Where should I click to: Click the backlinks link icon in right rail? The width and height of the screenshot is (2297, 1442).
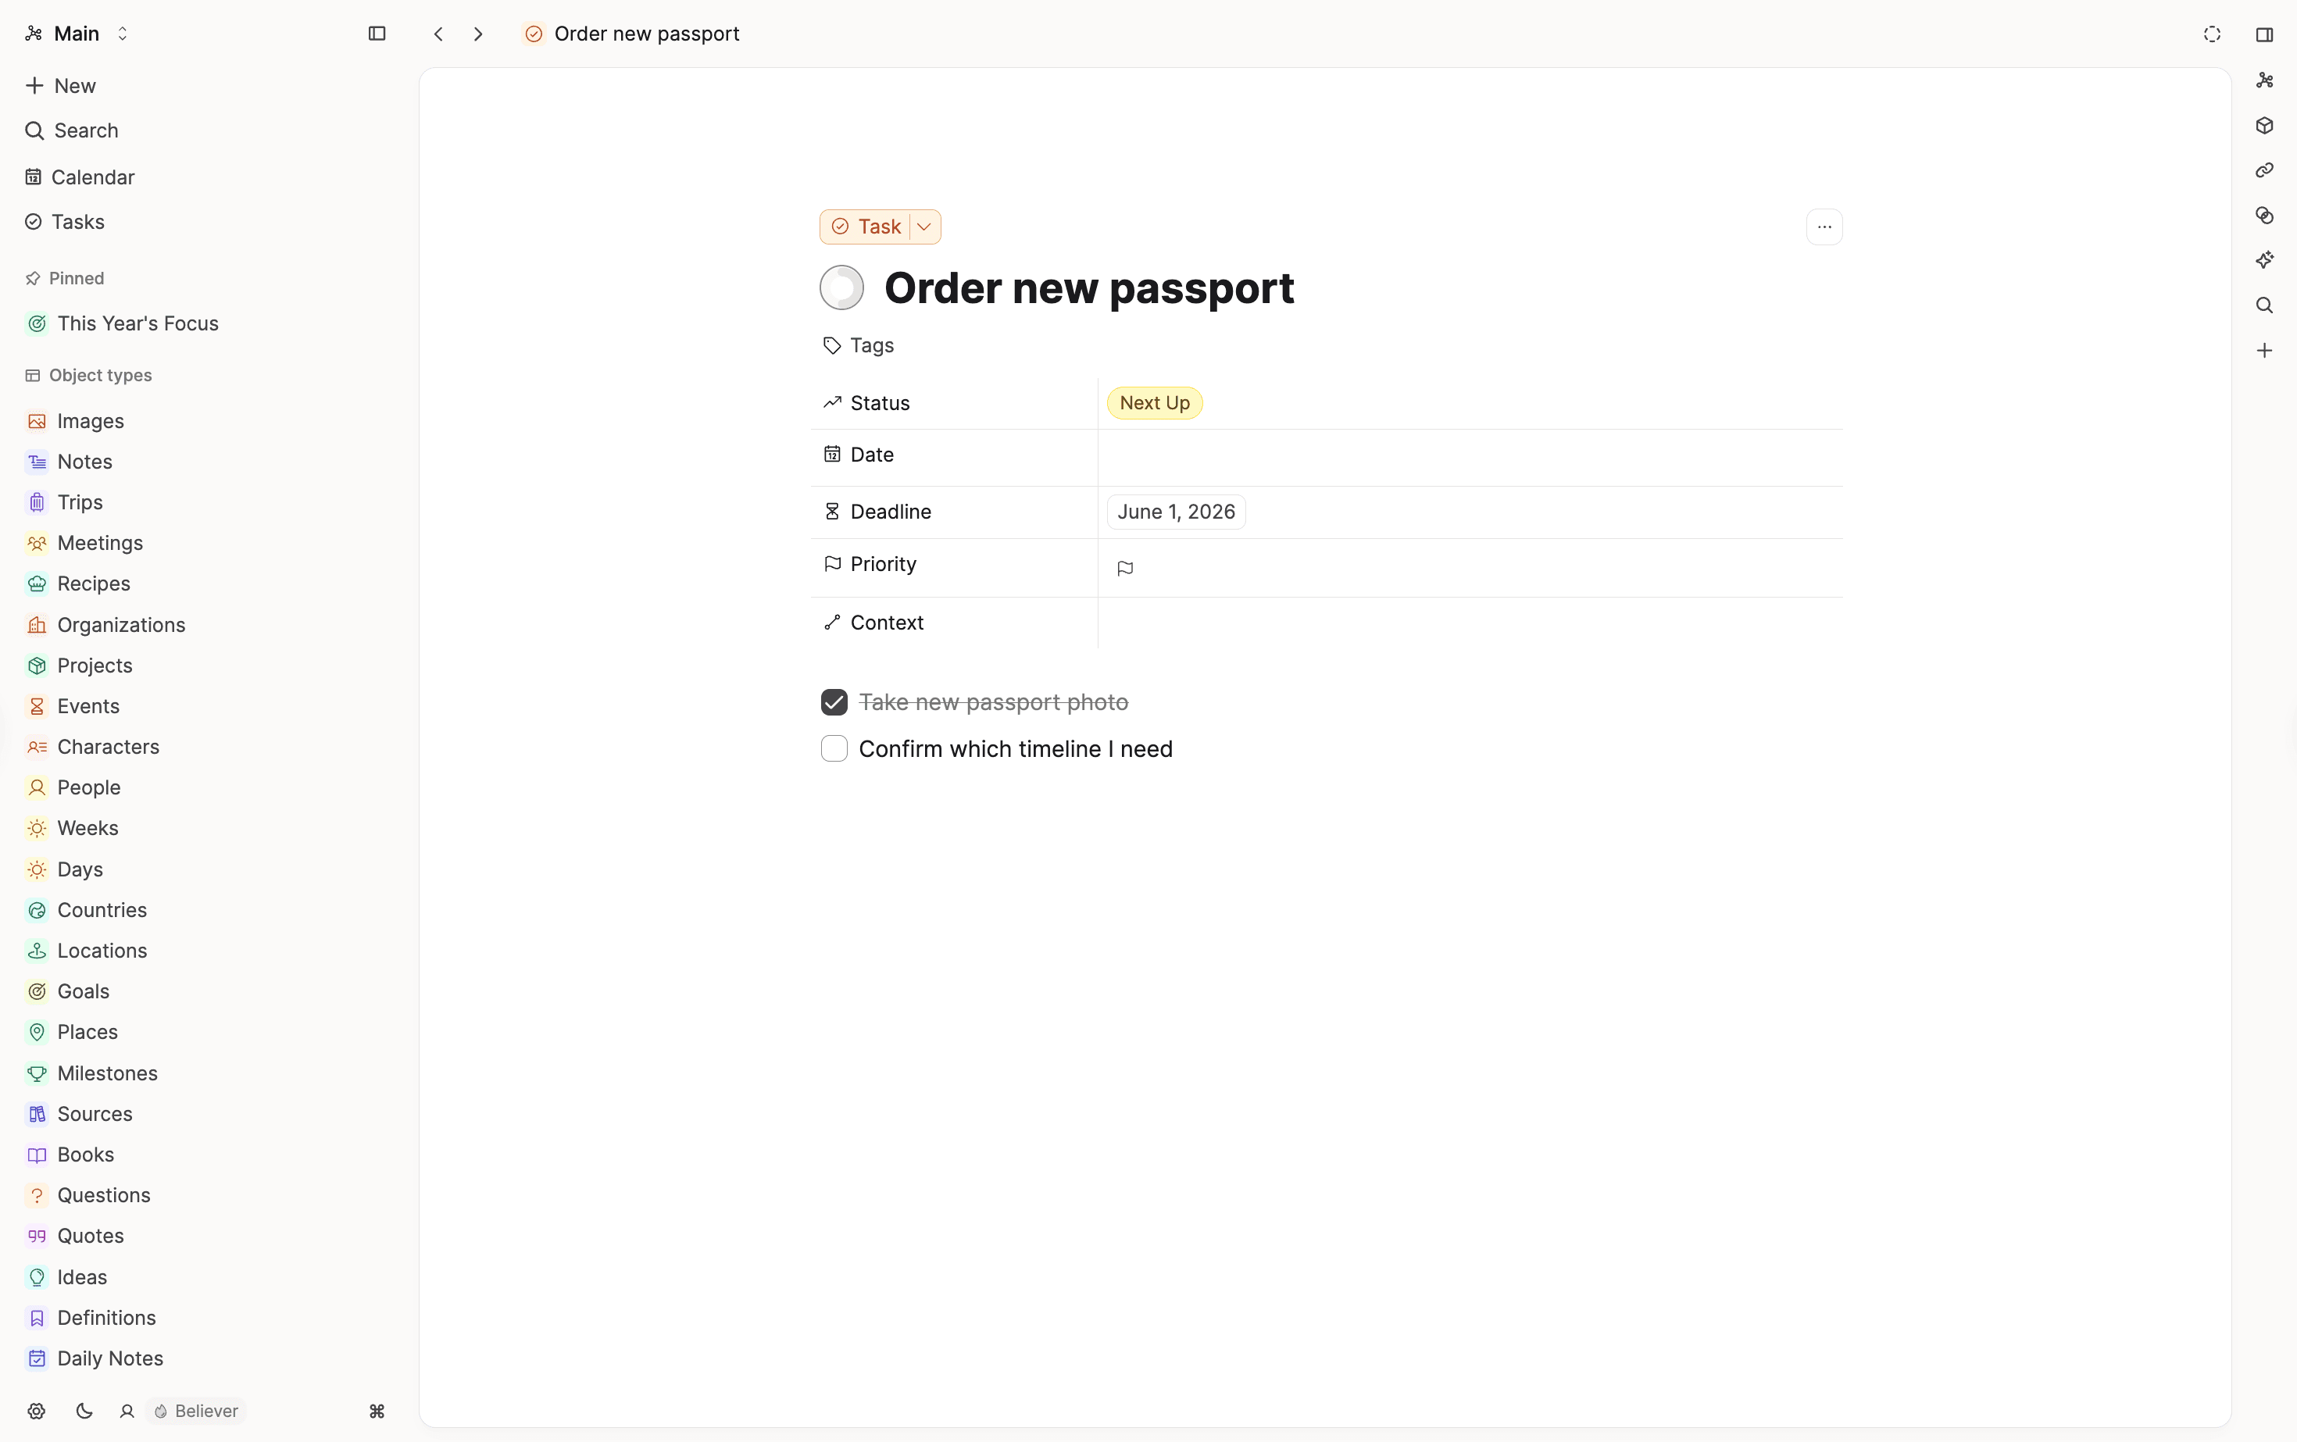pyautogui.click(x=2264, y=170)
